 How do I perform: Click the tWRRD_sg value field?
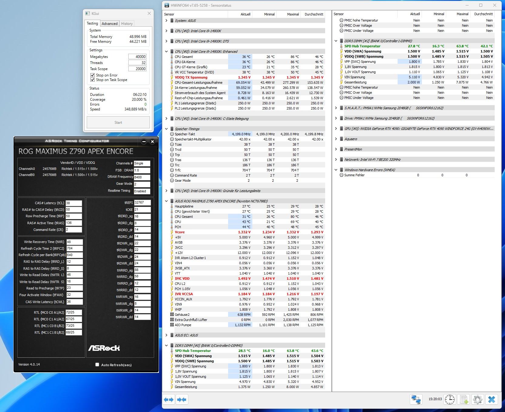click(x=142, y=270)
